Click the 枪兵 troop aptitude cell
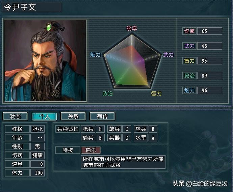The image size is (233, 192). click(x=88, y=129)
